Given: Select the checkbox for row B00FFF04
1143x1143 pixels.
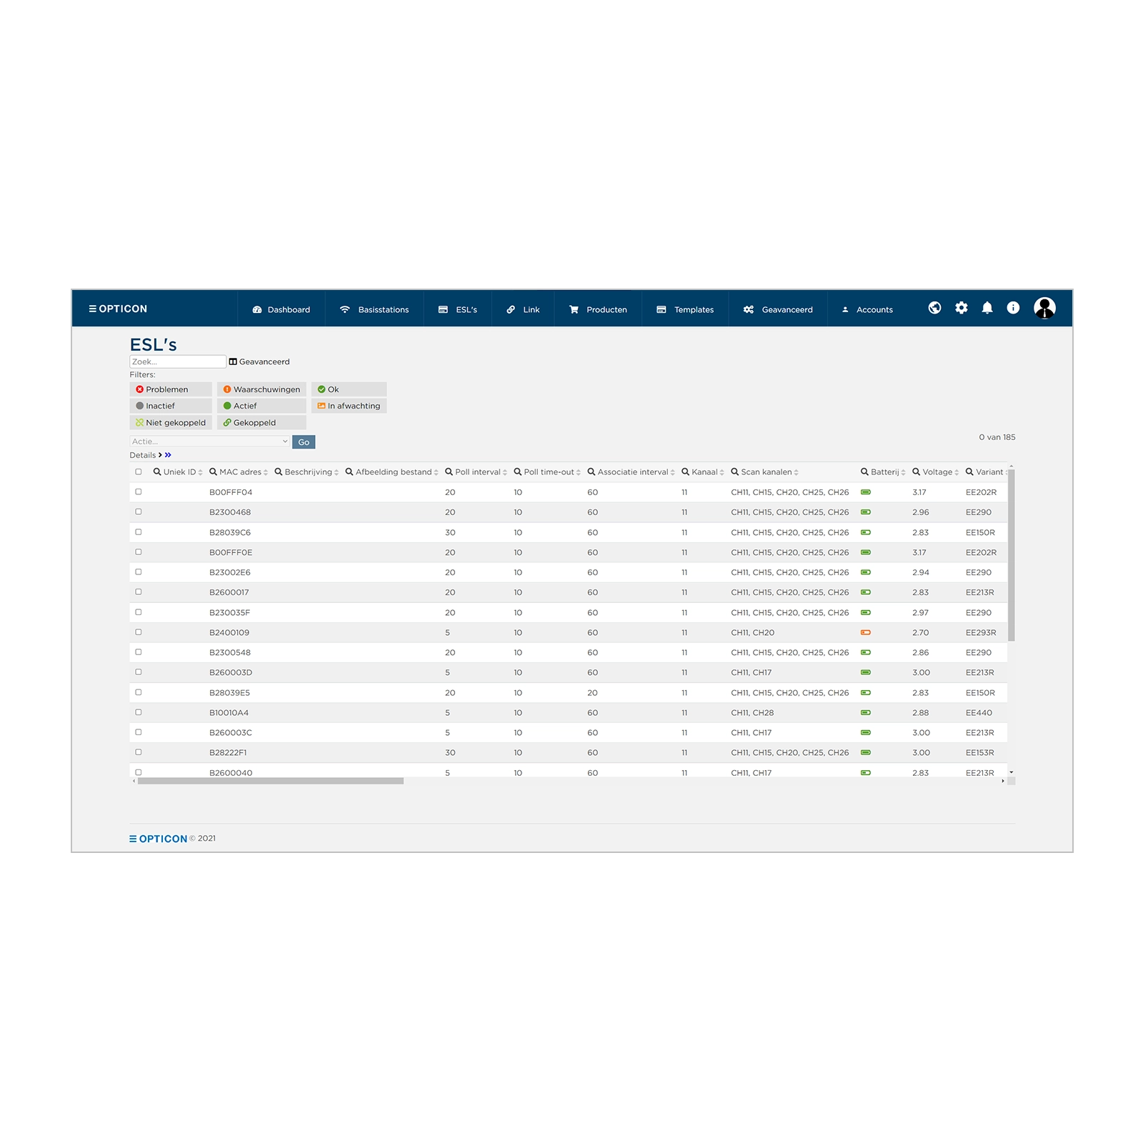Looking at the screenshot, I should point(139,492).
